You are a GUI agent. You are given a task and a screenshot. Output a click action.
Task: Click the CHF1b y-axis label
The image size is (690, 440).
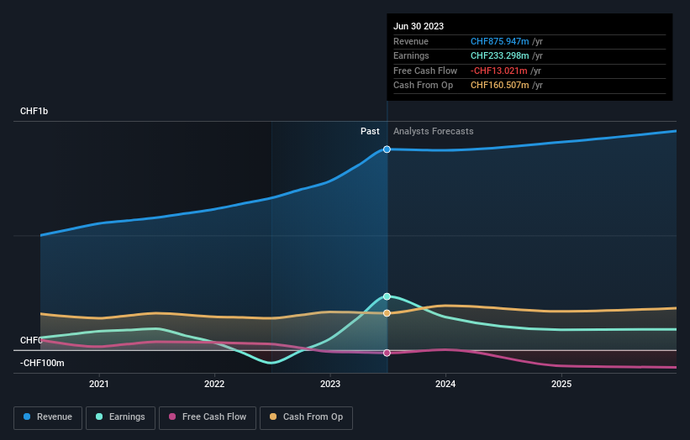pos(34,111)
